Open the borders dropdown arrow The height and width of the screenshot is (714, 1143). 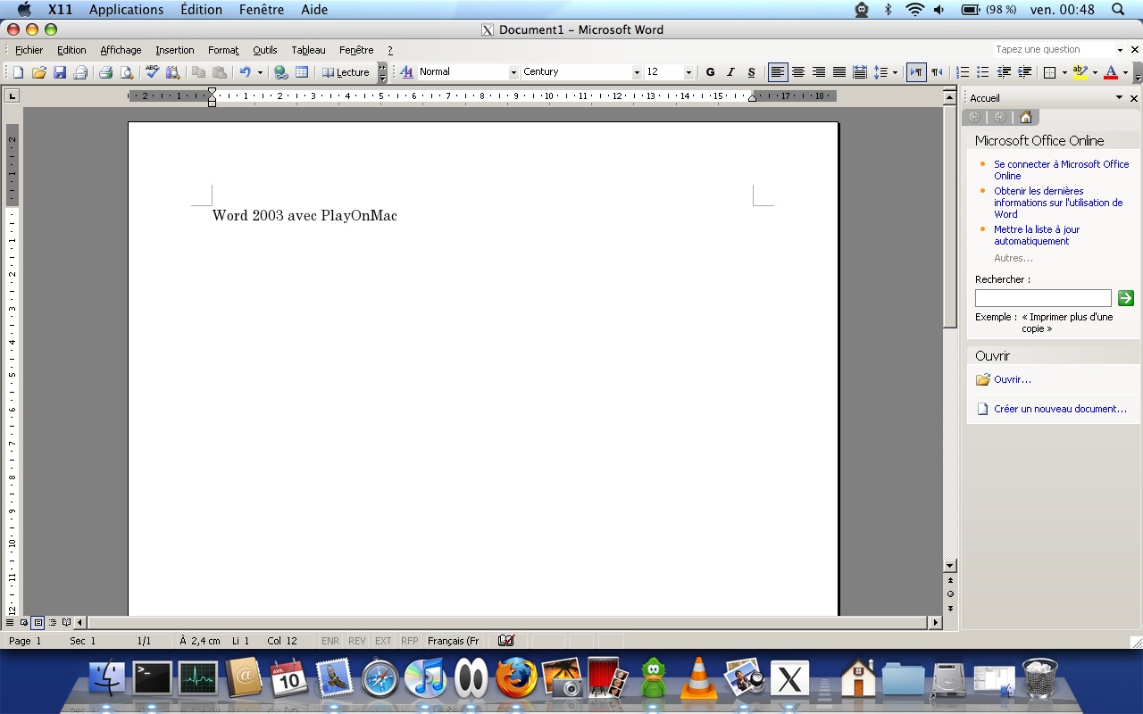(x=1064, y=72)
